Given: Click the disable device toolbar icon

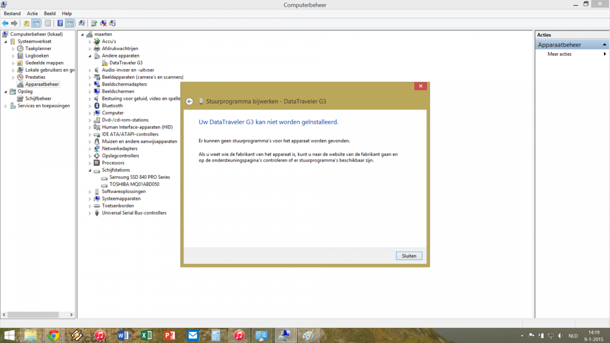Looking at the screenshot, I should pos(112,23).
